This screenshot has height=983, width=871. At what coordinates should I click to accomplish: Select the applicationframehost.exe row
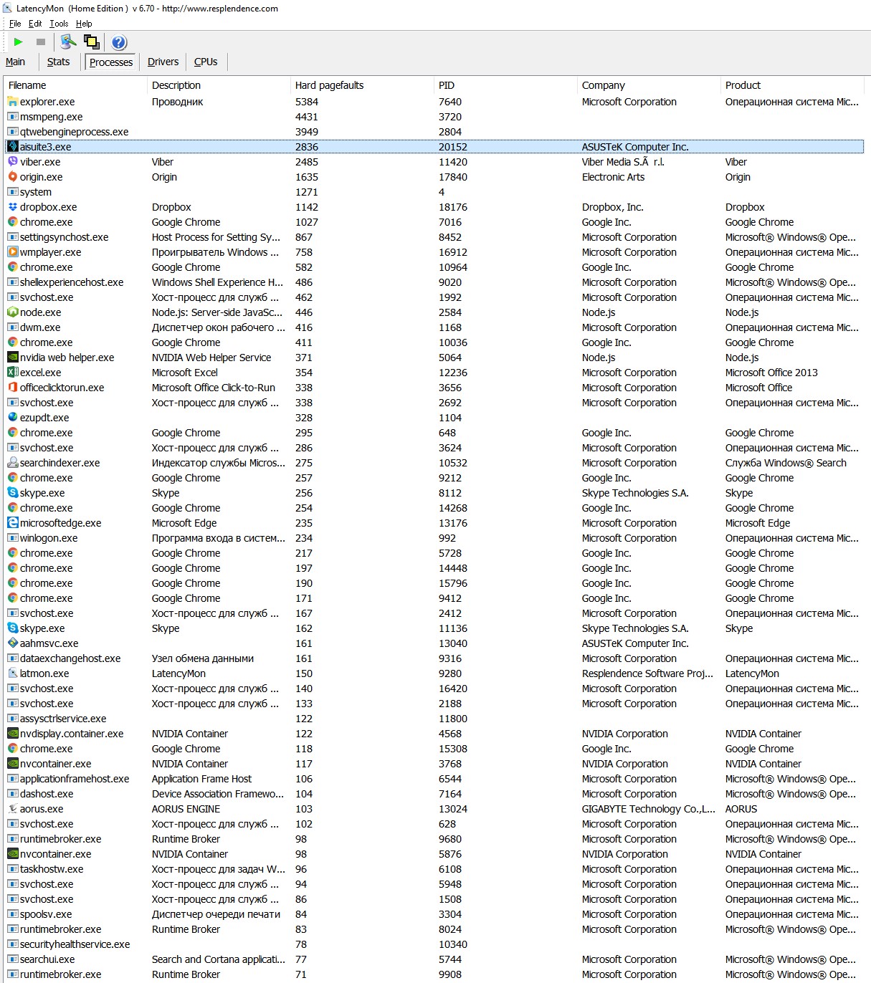tap(434, 779)
